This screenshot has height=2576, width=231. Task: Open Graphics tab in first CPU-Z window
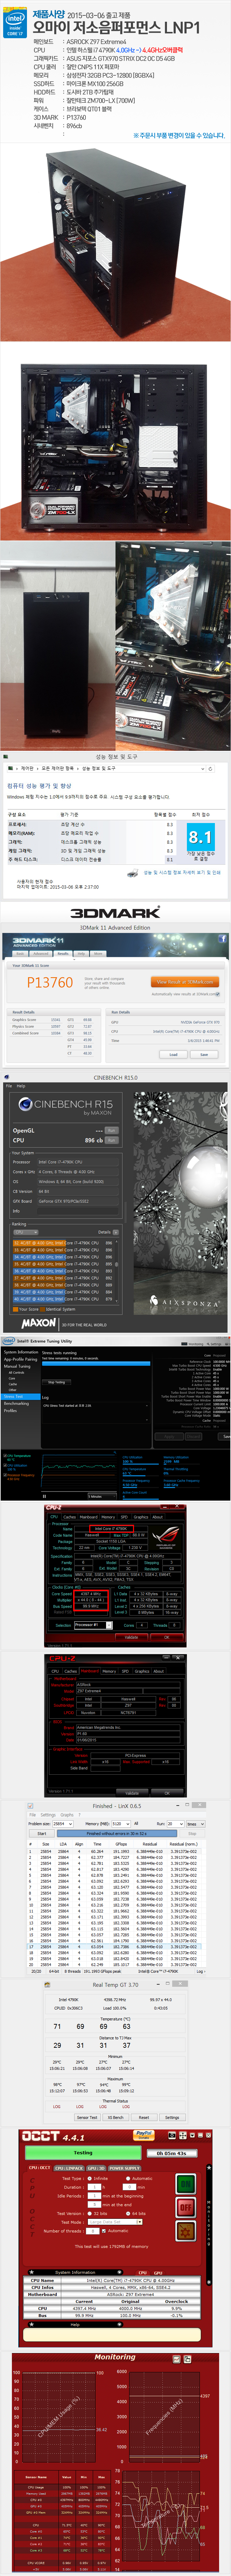[141, 1517]
